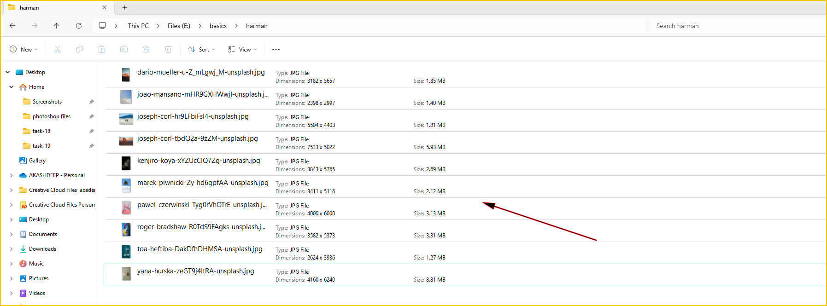Navigate back to the previous folder
Image resolution: width=827 pixels, height=306 pixels.
(x=12, y=26)
